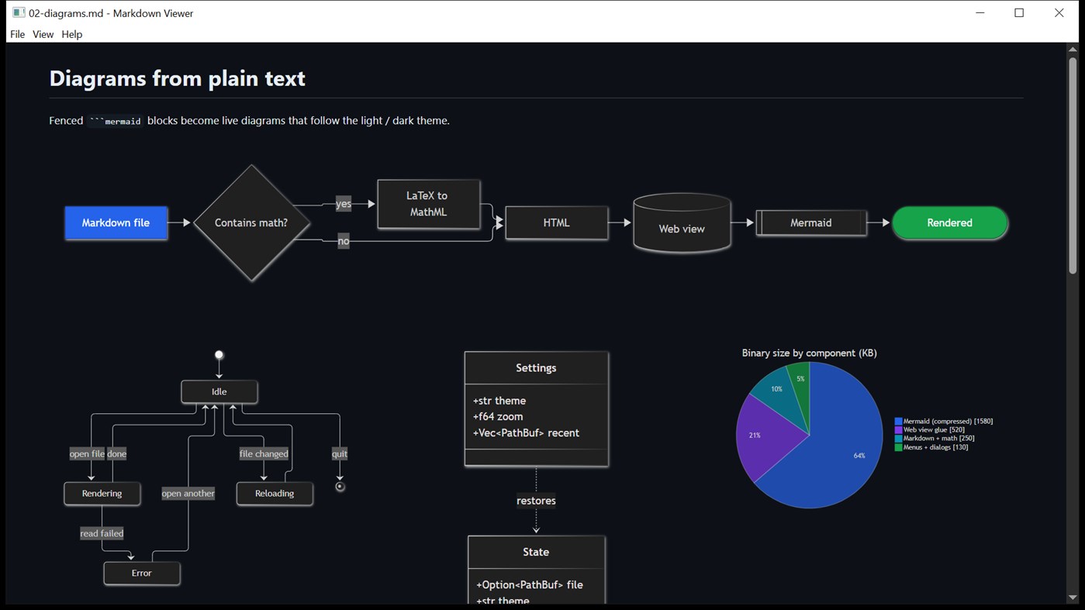The height and width of the screenshot is (610, 1085).
Task: Click the Menus + dialogs [130] legend entry
Action: click(931, 447)
